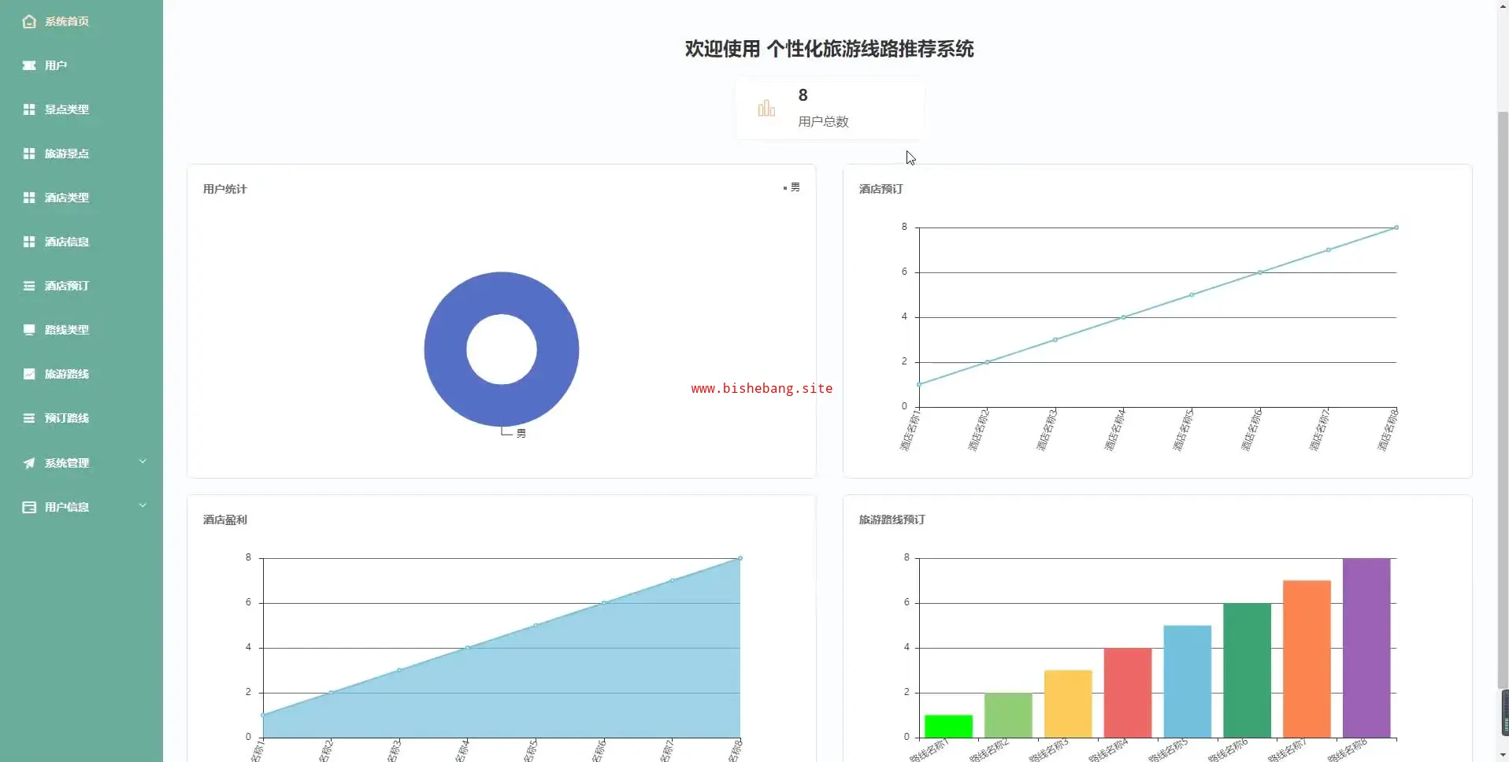Click the 酒店预订 line point at 酒店名称8
1509x762 pixels.
(1396, 227)
